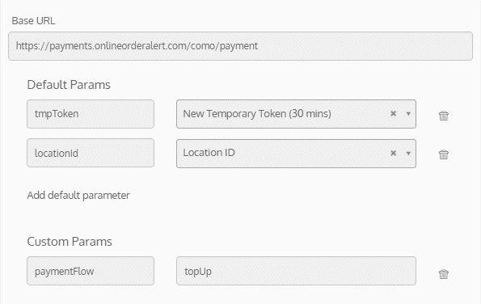The image size is (481, 304).
Task: Click the payments.onlineorderalert.com URL text
Action: coord(137,46)
